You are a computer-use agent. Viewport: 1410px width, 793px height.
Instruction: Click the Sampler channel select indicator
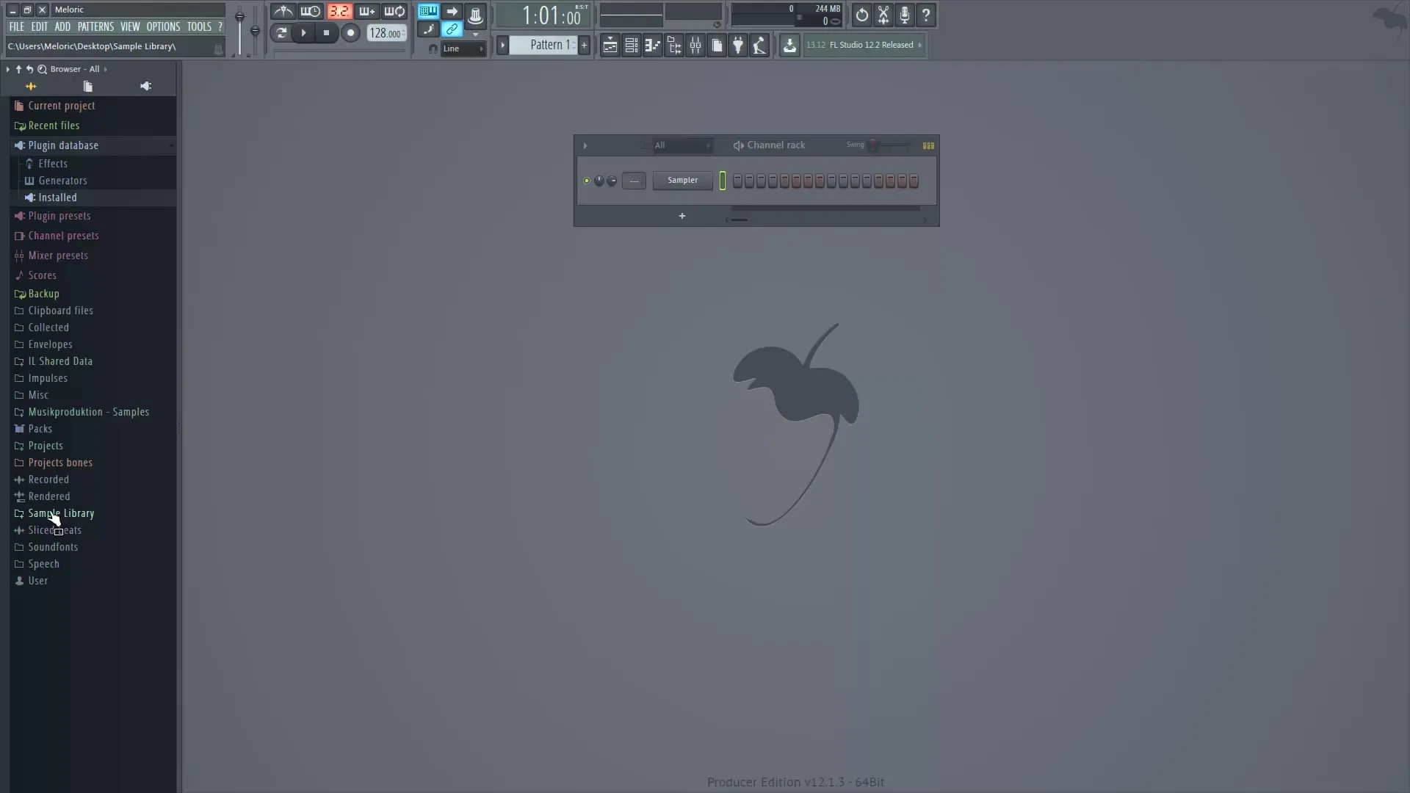(x=723, y=181)
